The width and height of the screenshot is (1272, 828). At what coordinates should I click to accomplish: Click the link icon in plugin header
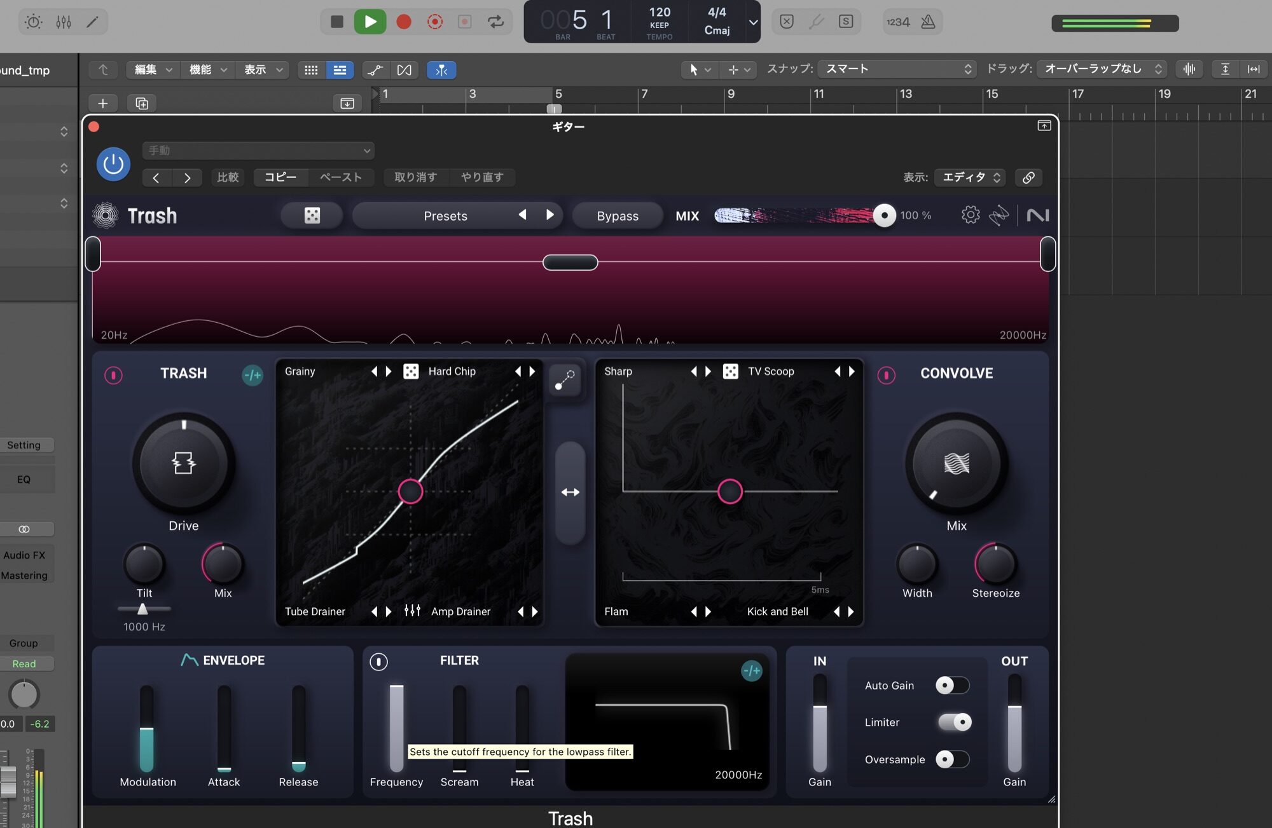tap(1028, 177)
